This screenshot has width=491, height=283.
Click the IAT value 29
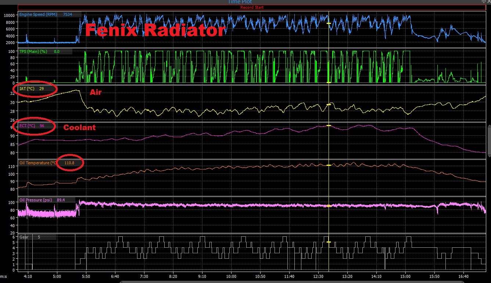tap(42, 89)
